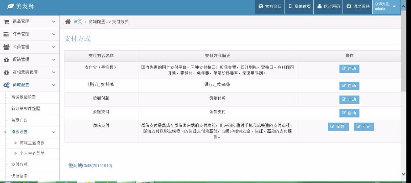Click the people icon beside 会员管理

tap(6, 47)
